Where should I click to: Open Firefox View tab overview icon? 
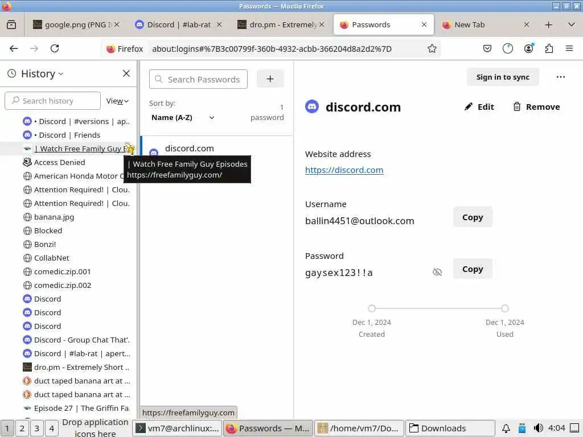coord(11,25)
